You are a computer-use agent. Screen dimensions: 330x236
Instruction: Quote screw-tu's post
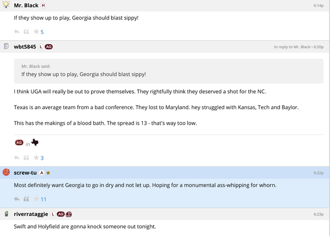pyautogui.click(x=26, y=199)
